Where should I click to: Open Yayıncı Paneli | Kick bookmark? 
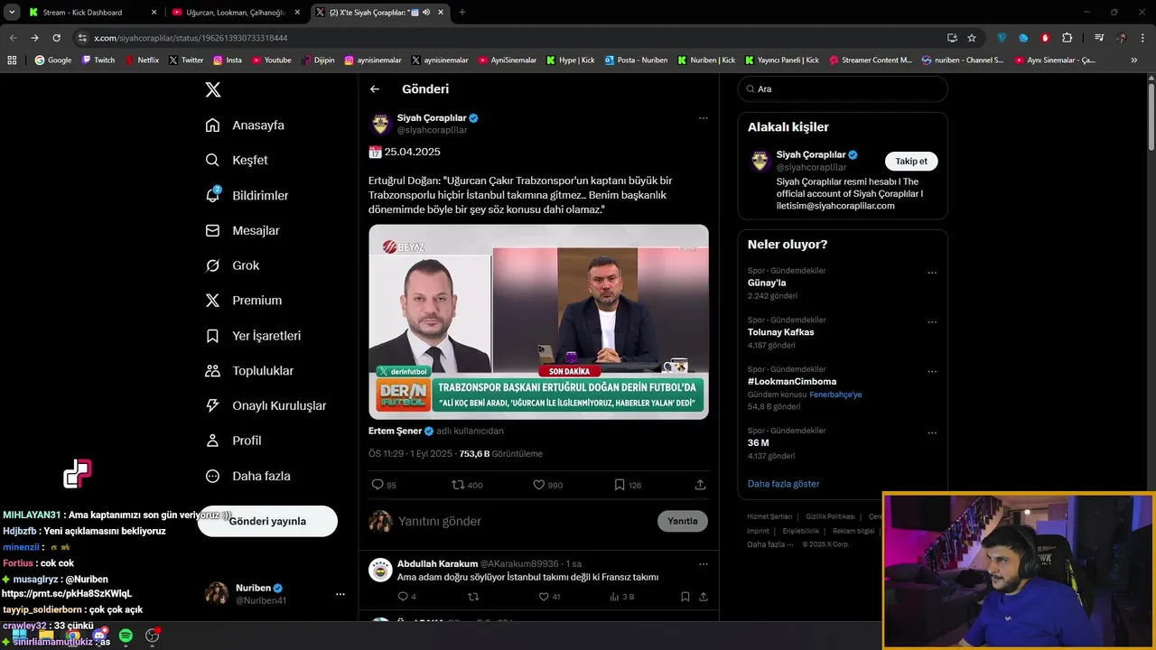782,60
